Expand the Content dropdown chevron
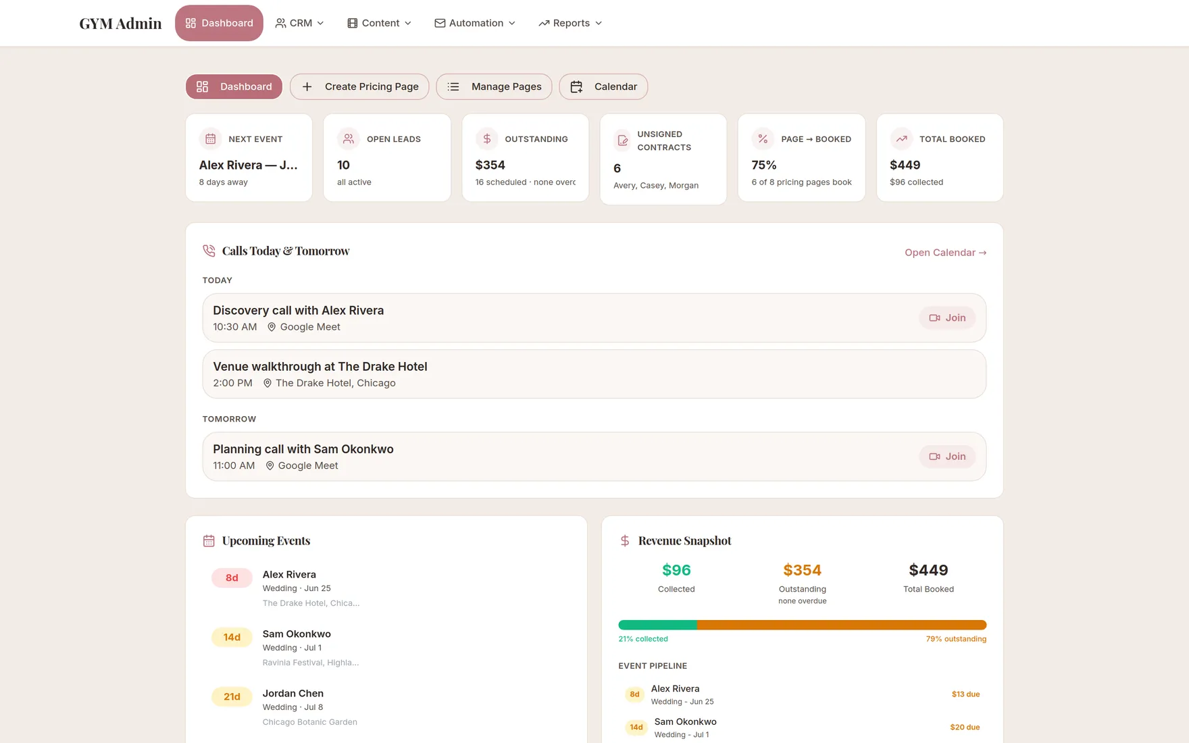Screen dimensions: 1189x743 [x=407, y=23]
